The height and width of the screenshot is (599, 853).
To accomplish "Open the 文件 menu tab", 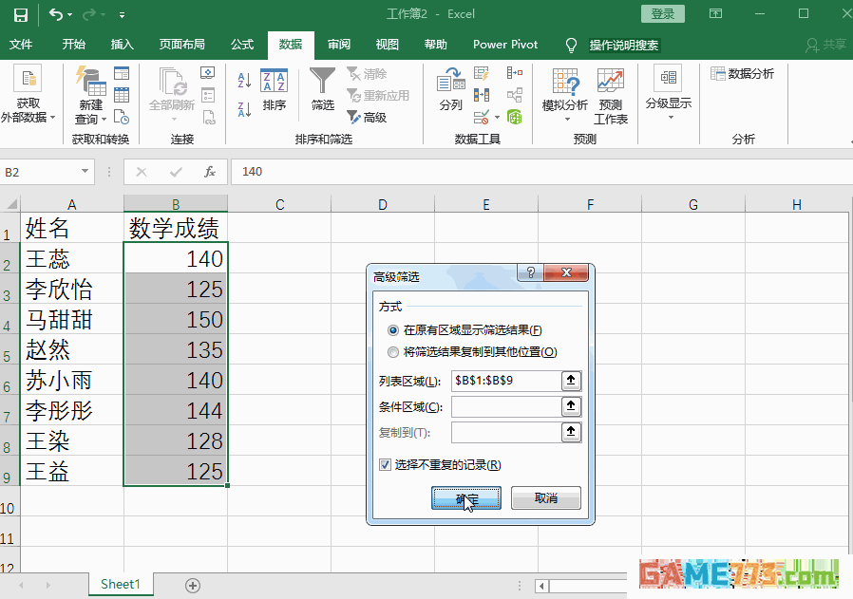I will point(21,45).
